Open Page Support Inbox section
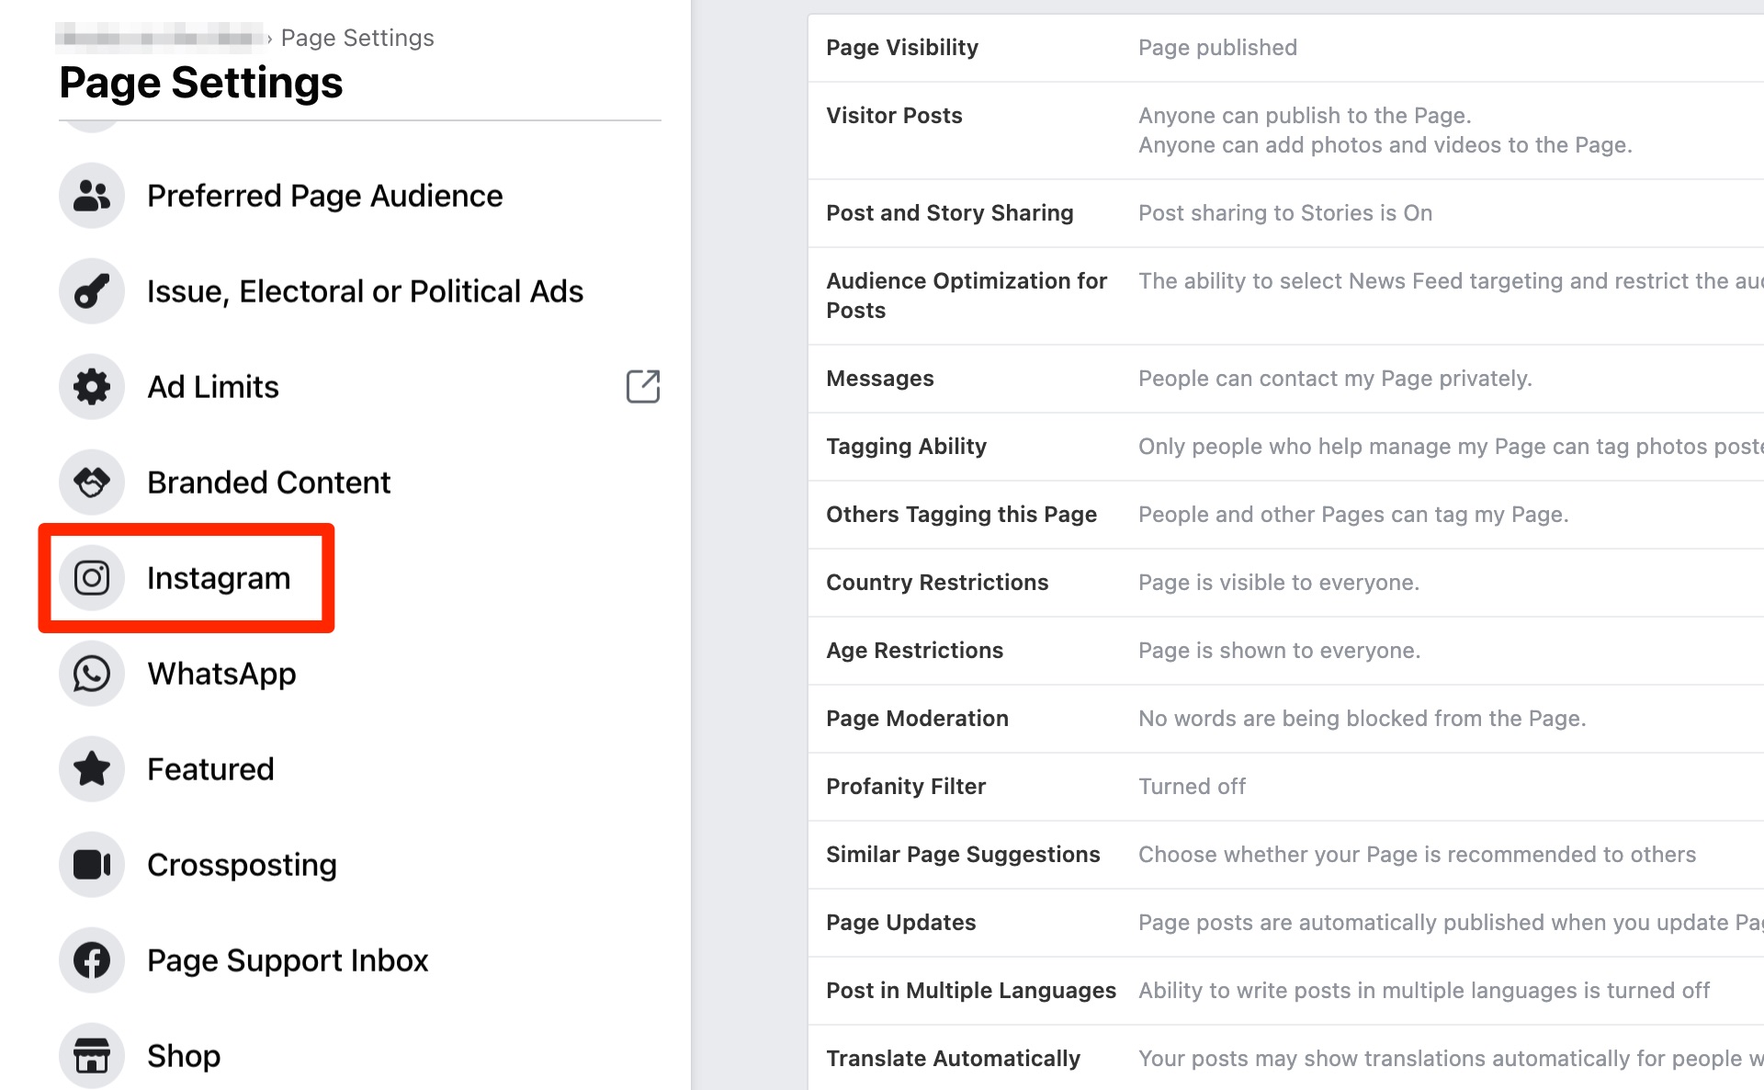Screen dimensions: 1764x1090 click(x=288, y=960)
